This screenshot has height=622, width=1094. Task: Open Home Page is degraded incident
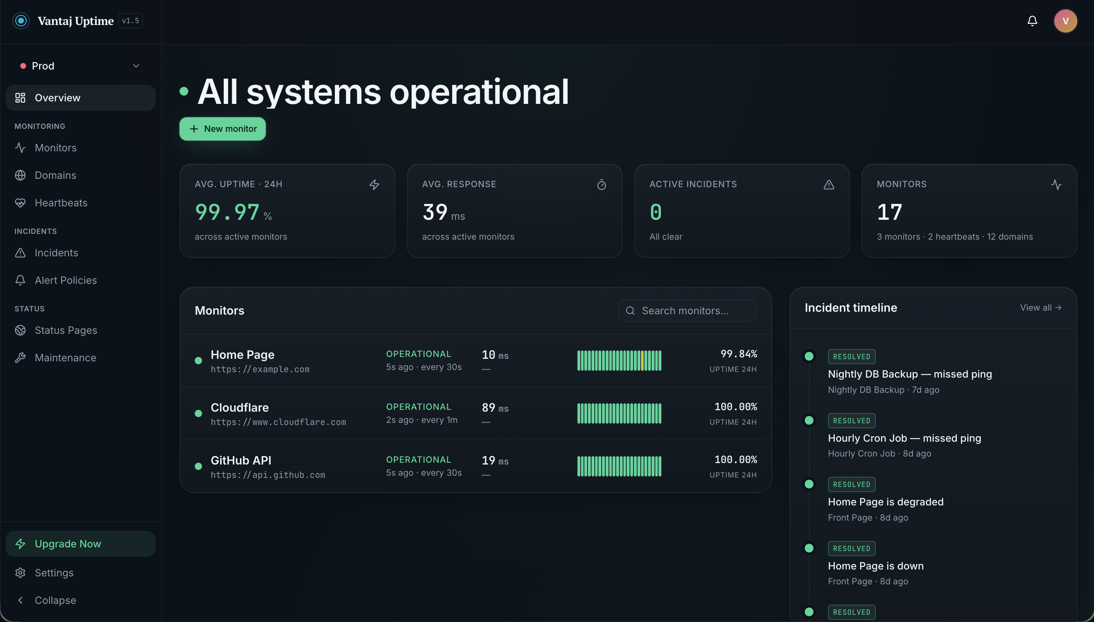coord(885,502)
